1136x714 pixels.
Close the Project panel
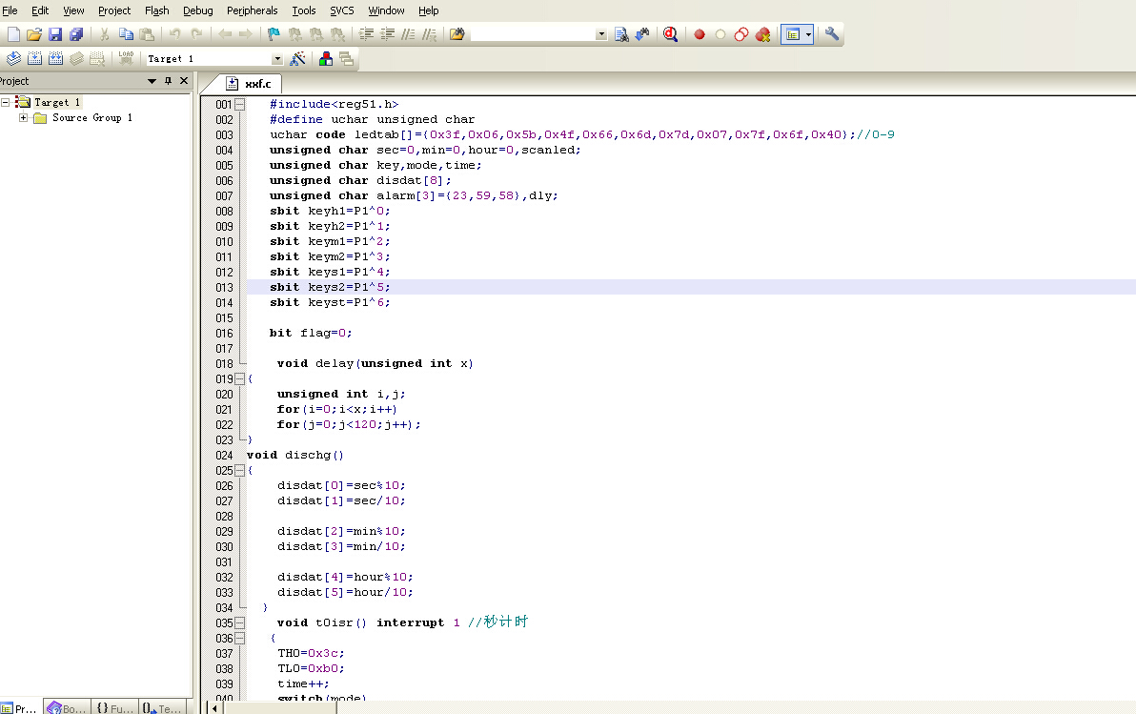point(184,81)
